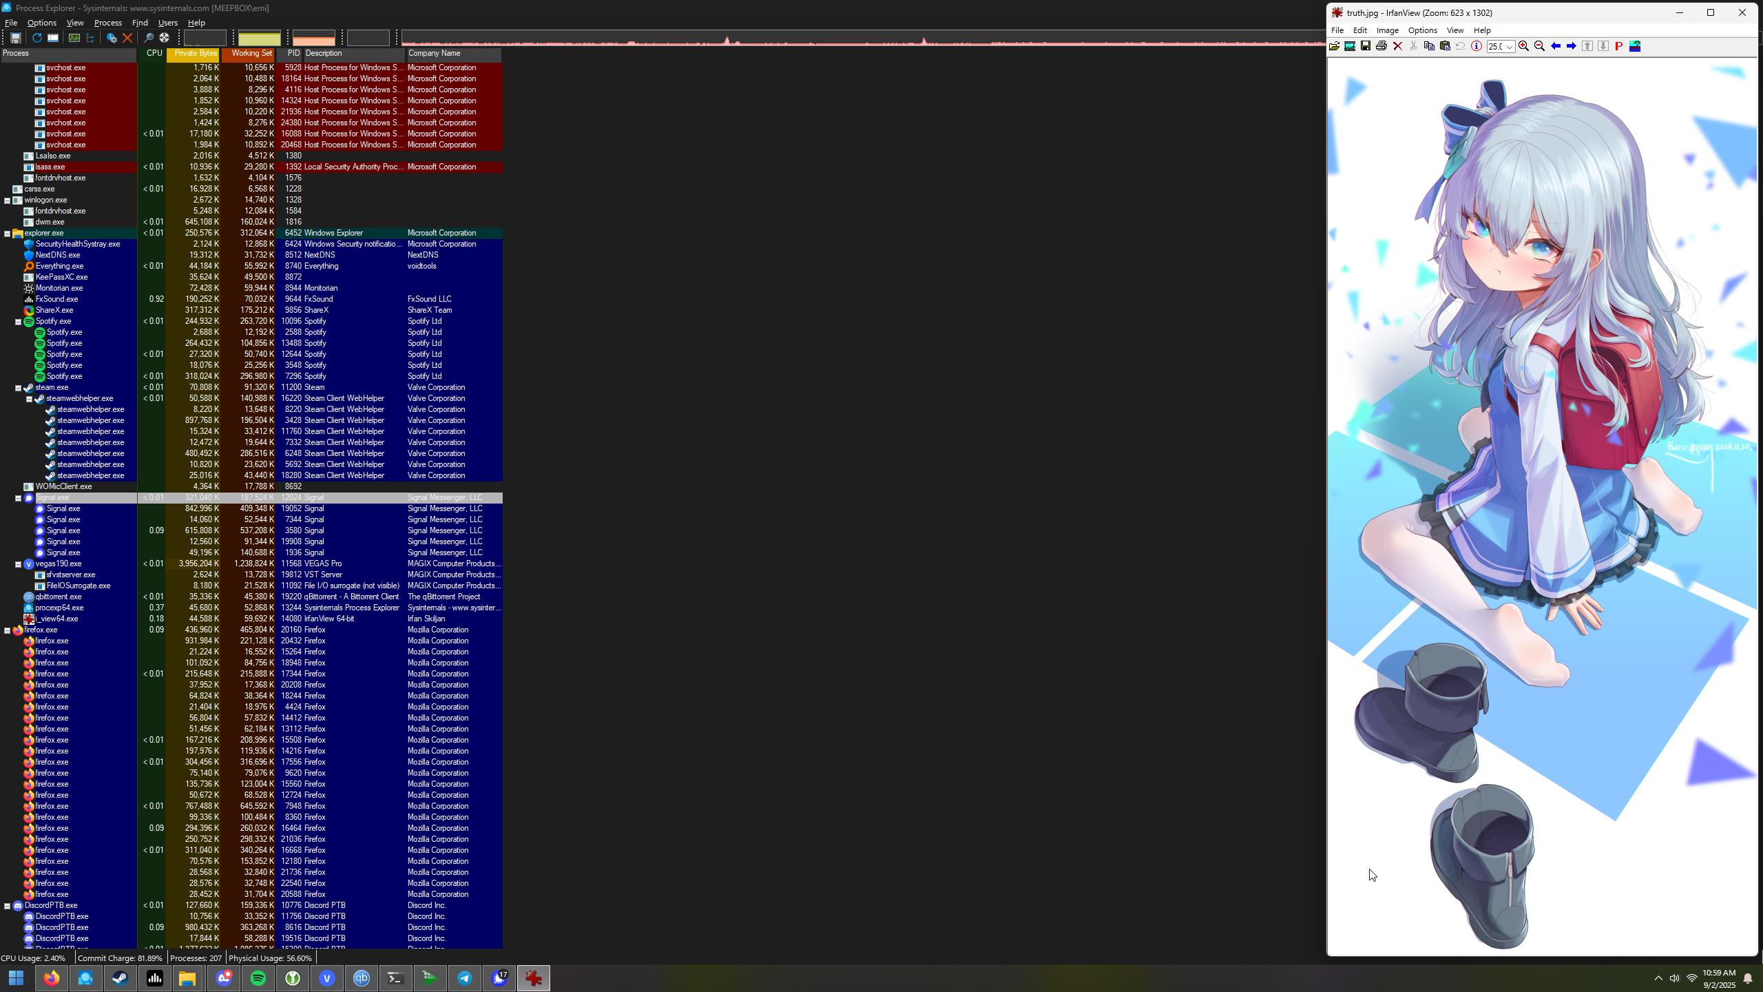Click IrfanView's Zoom Out magnifier icon
Viewport: 1763px width, 992px height.
(1539, 46)
